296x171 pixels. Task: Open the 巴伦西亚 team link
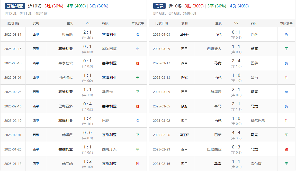[214, 149]
